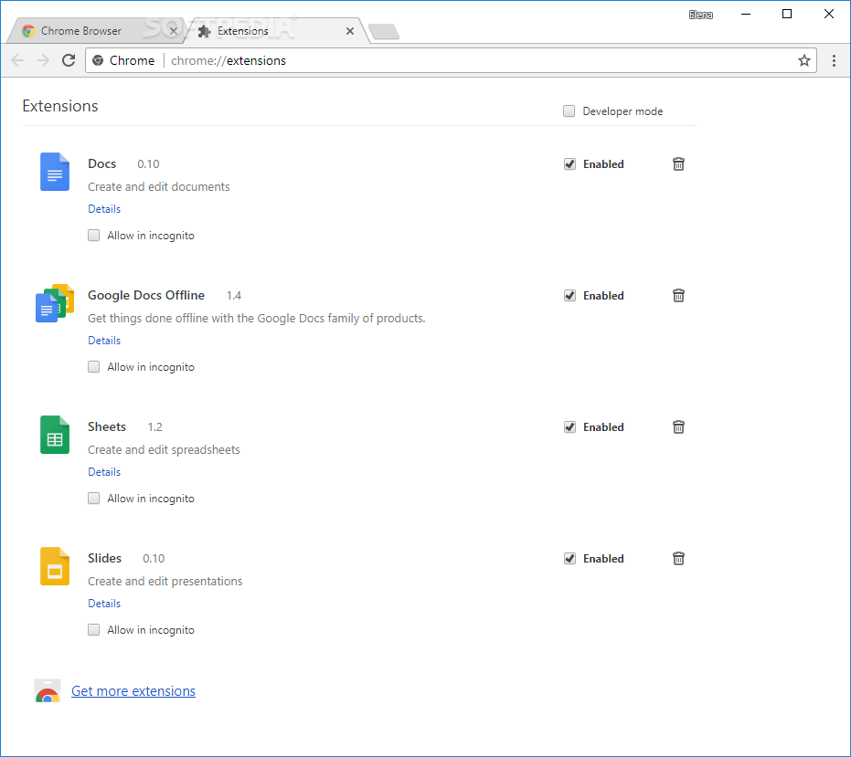Screen dimensions: 851x757
Task: Disable the Docs extension
Action: point(569,163)
